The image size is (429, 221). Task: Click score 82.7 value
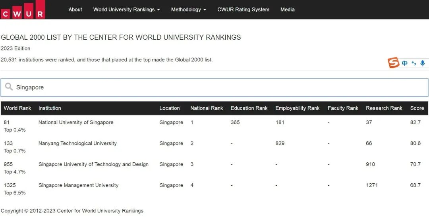tap(415, 122)
